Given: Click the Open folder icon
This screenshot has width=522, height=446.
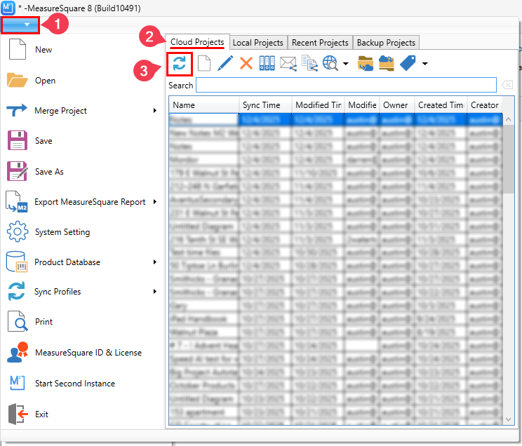Looking at the screenshot, I should [18, 80].
